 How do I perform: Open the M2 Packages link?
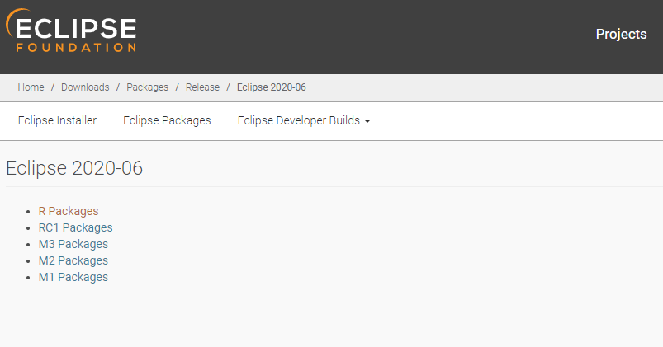click(x=73, y=260)
